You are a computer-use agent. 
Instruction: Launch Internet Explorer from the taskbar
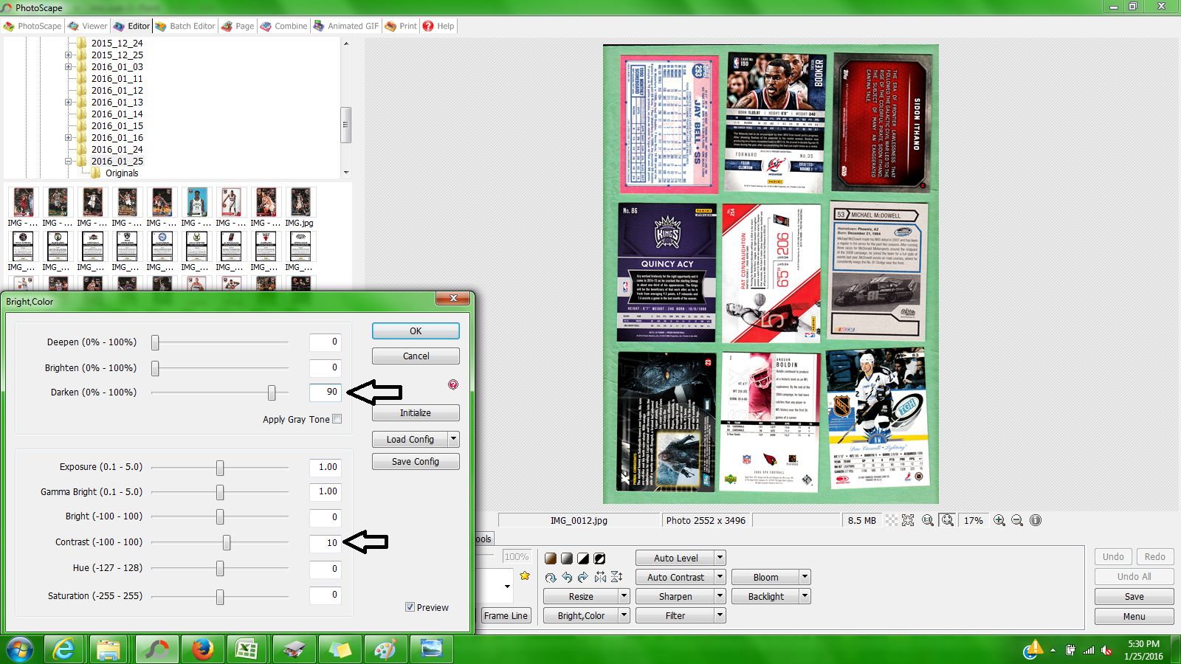point(64,649)
